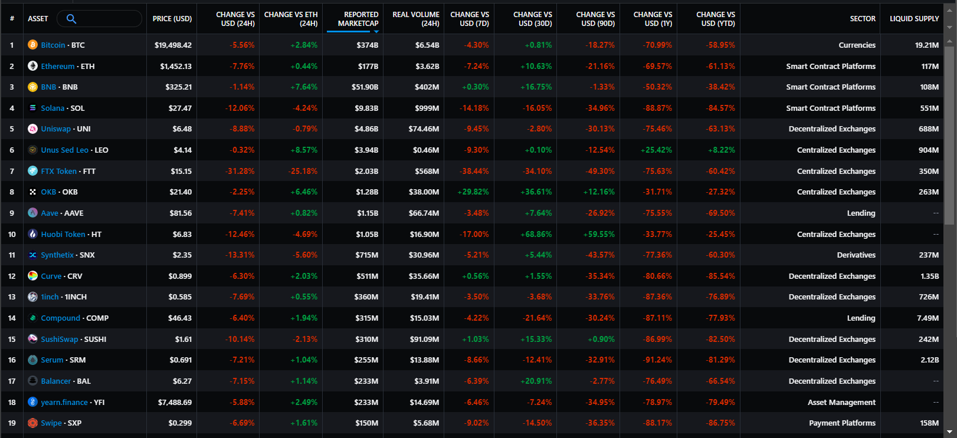Click the OKB logo icon
957x438 pixels.
(33, 192)
